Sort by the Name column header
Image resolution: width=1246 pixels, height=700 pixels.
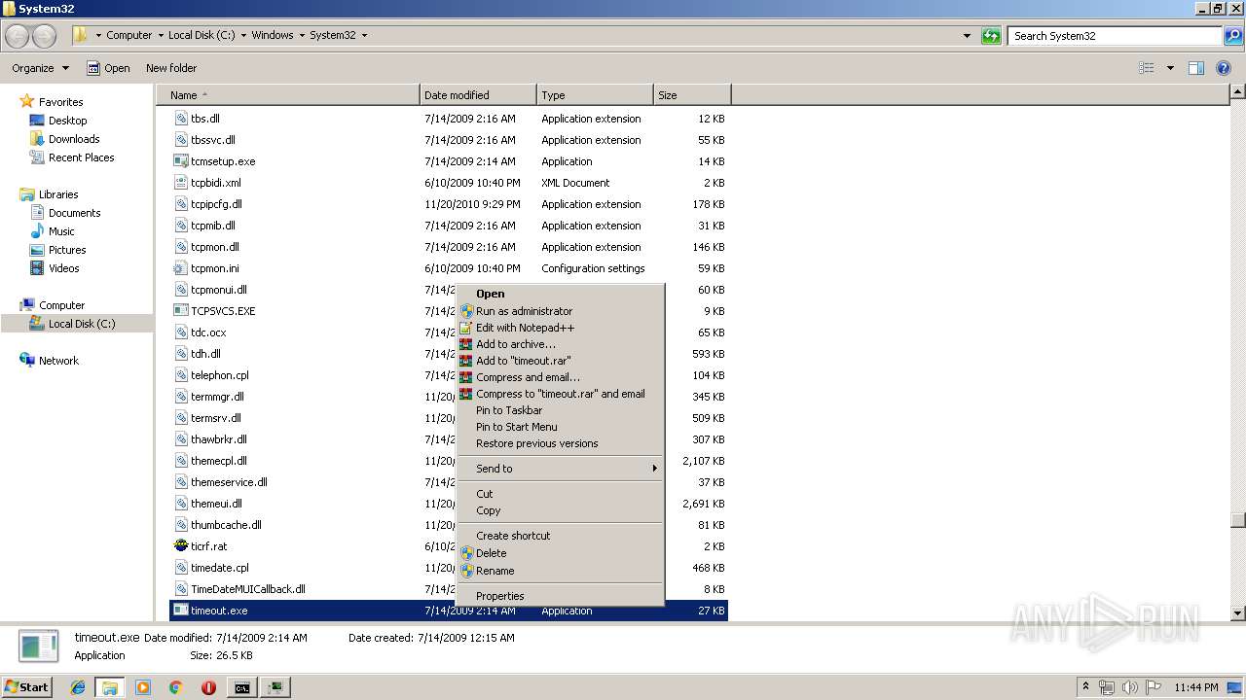tap(288, 95)
